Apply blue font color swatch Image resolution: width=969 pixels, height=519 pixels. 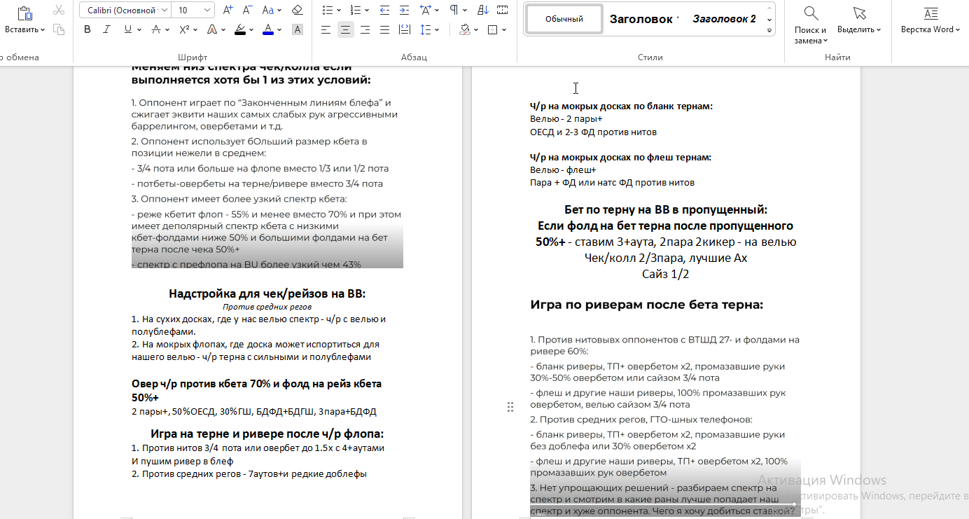(x=268, y=34)
